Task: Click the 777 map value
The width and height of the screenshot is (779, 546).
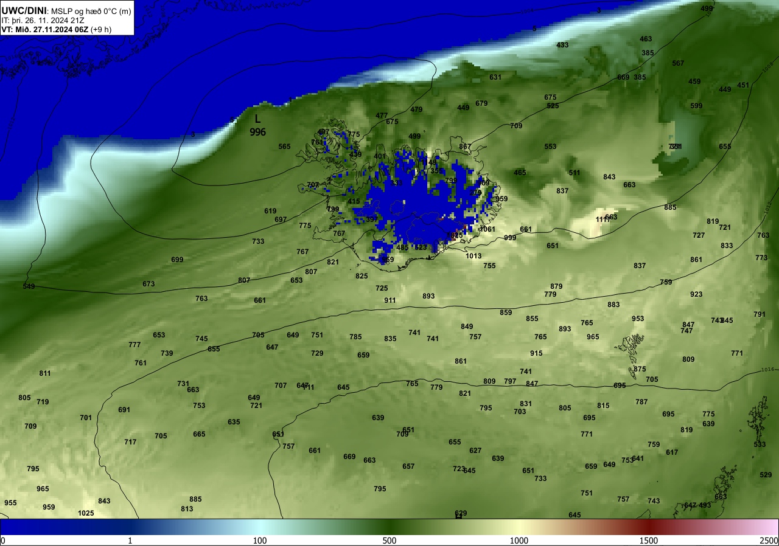Action: [x=134, y=345]
